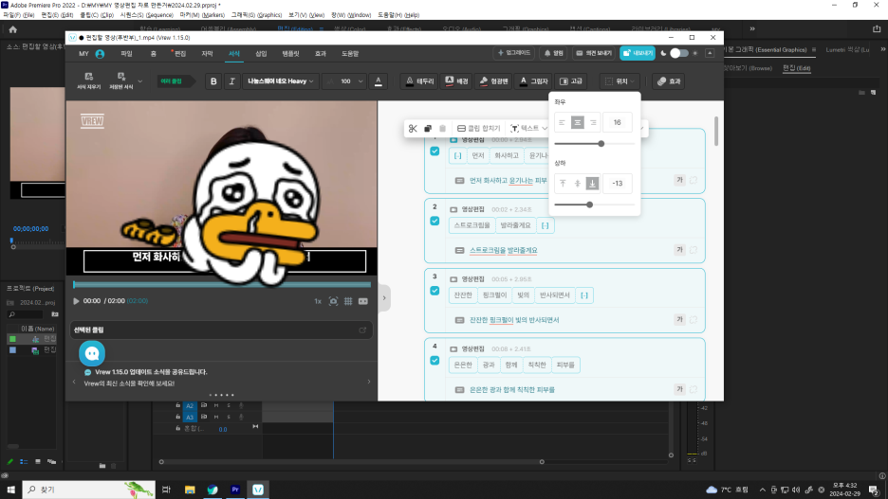Click the 내보내기 export button

(638, 53)
